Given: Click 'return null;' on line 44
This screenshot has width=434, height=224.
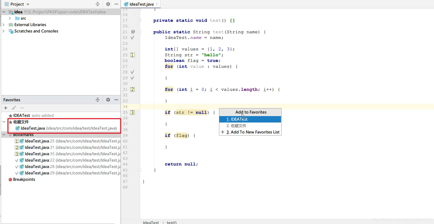Looking at the screenshot, I should click(x=181, y=164).
